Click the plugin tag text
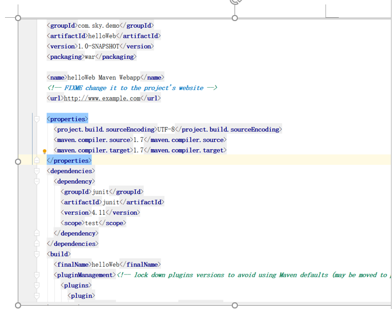 click(x=82, y=296)
